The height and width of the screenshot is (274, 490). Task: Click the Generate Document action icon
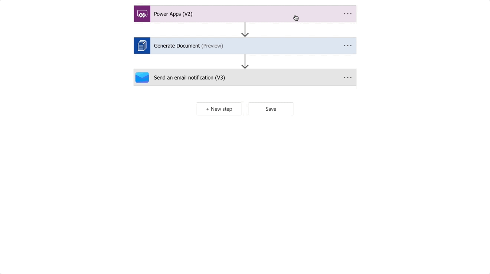[x=142, y=45]
